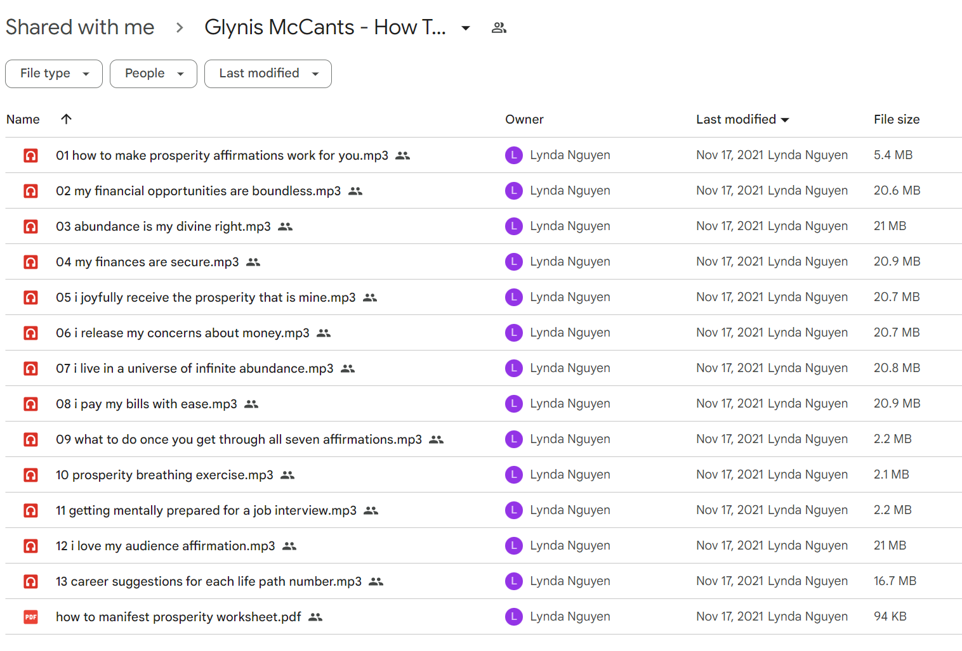This screenshot has height=651, width=962.
Task: Click Lynda Nguyen avatar in worksheet.pdf row
Action: pos(514,617)
